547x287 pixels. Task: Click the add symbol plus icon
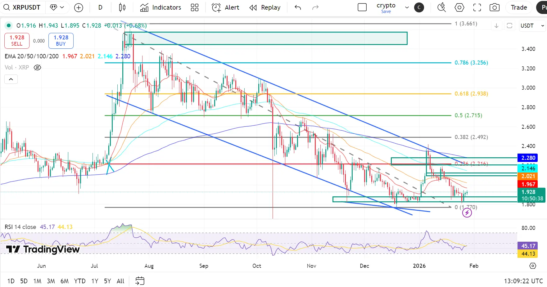tap(79, 7)
